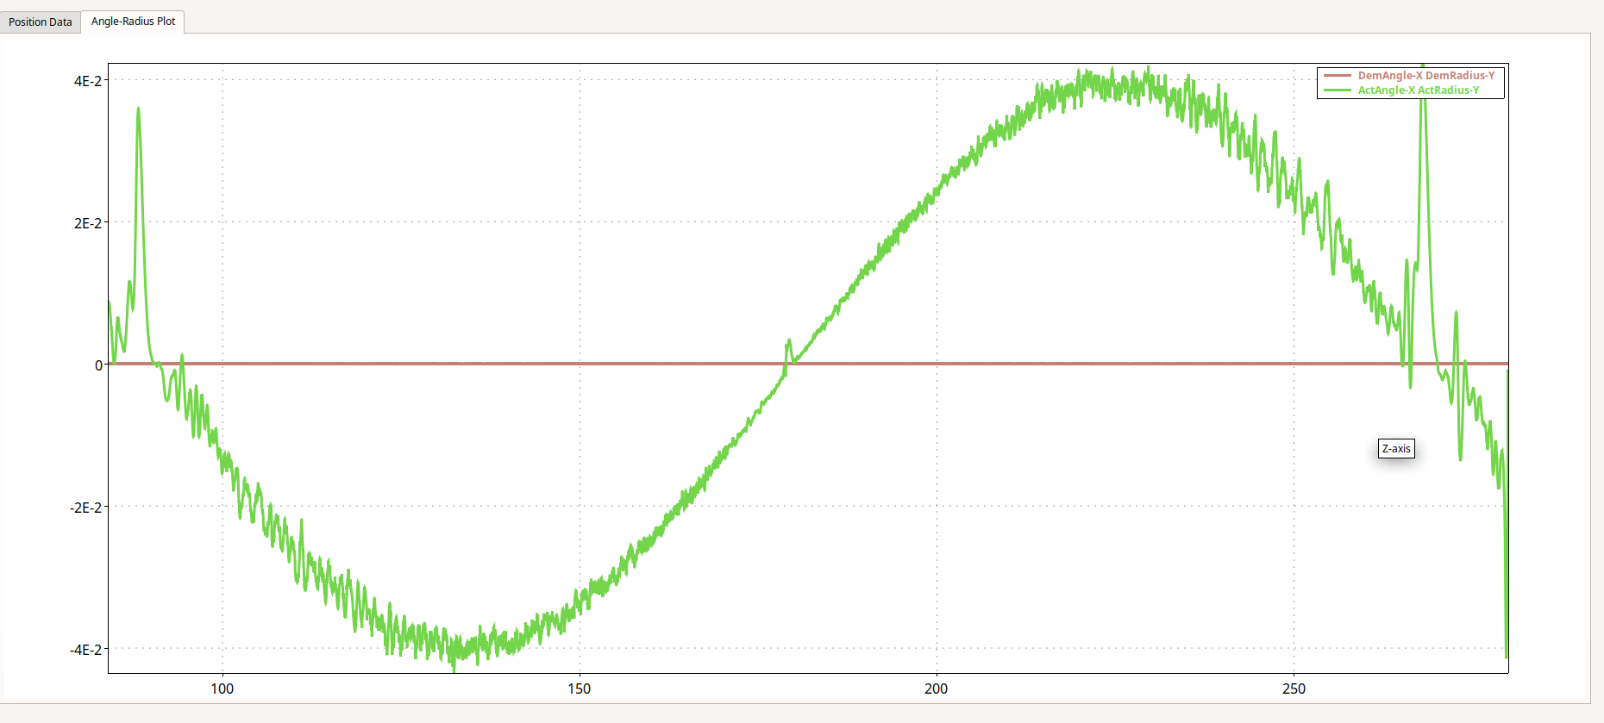Click the ActAngle-X ActRadius-Y legend label
1604x723 pixels.
click(1418, 90)
